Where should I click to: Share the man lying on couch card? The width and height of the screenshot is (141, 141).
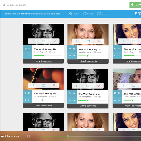click(133, 85)
